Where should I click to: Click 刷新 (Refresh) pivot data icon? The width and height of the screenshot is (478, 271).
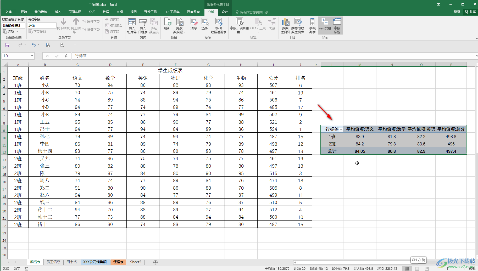(x=167, y=25)
